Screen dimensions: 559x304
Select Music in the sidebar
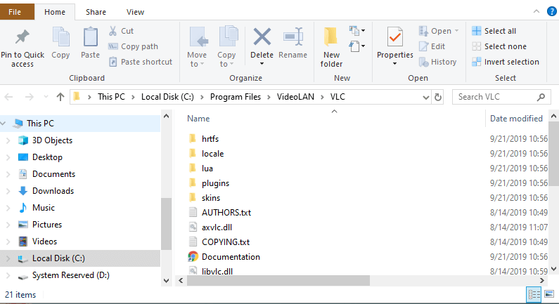[43, 208]
